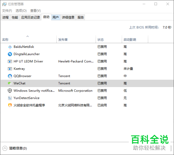This screenshot has width=174, height=155.
Task: Click the YunDetectService file icon
Action: click(x=10, y=98)
